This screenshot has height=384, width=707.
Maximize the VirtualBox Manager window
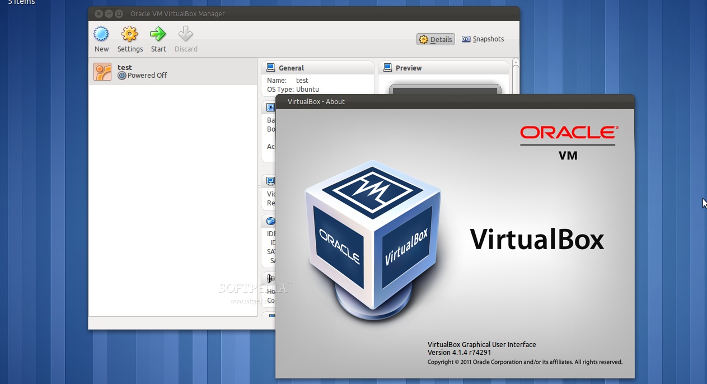click(x=118, y=13)
